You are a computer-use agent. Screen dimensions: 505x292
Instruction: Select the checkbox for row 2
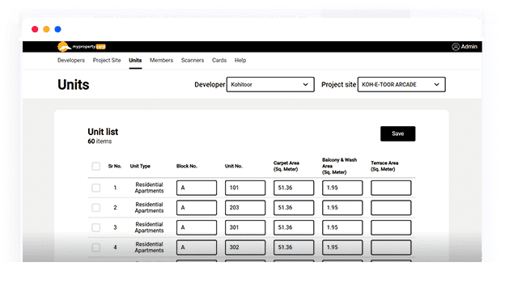96,208
